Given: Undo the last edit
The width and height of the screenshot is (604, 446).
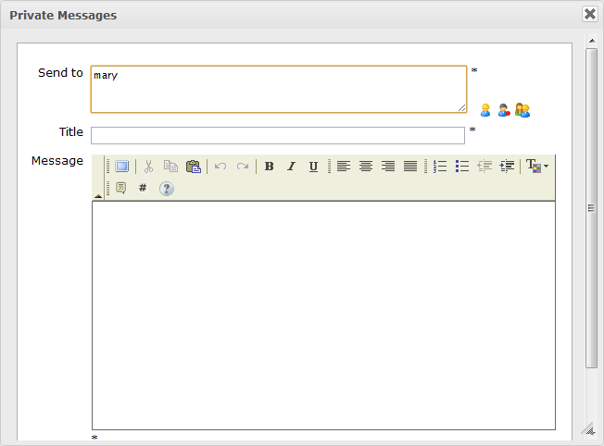Looking at the screenshot, I should point(220,167).
